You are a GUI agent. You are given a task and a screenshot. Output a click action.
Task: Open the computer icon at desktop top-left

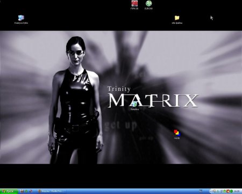tap(21, 19)
